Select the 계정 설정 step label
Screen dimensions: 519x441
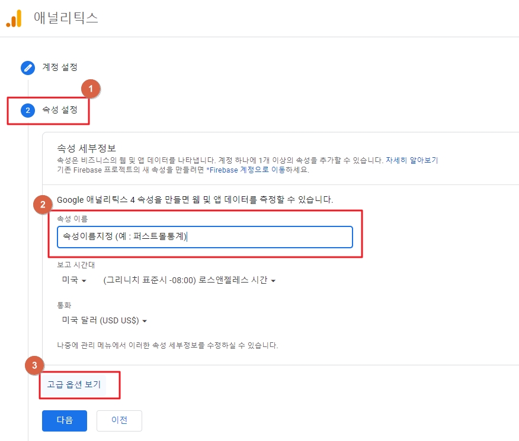point(60,67)
